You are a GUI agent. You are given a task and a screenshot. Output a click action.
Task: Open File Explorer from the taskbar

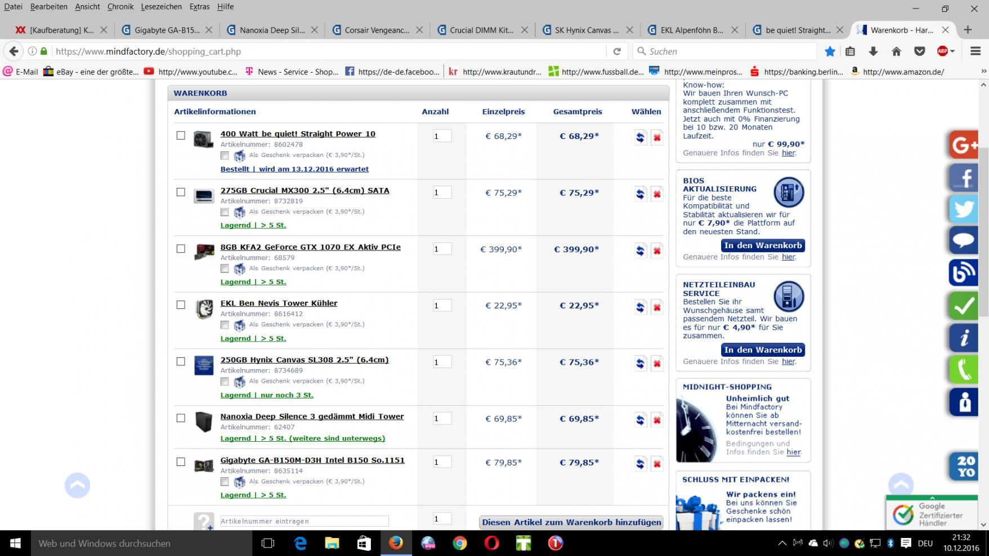pyautogui.click(x=332, y=543)
